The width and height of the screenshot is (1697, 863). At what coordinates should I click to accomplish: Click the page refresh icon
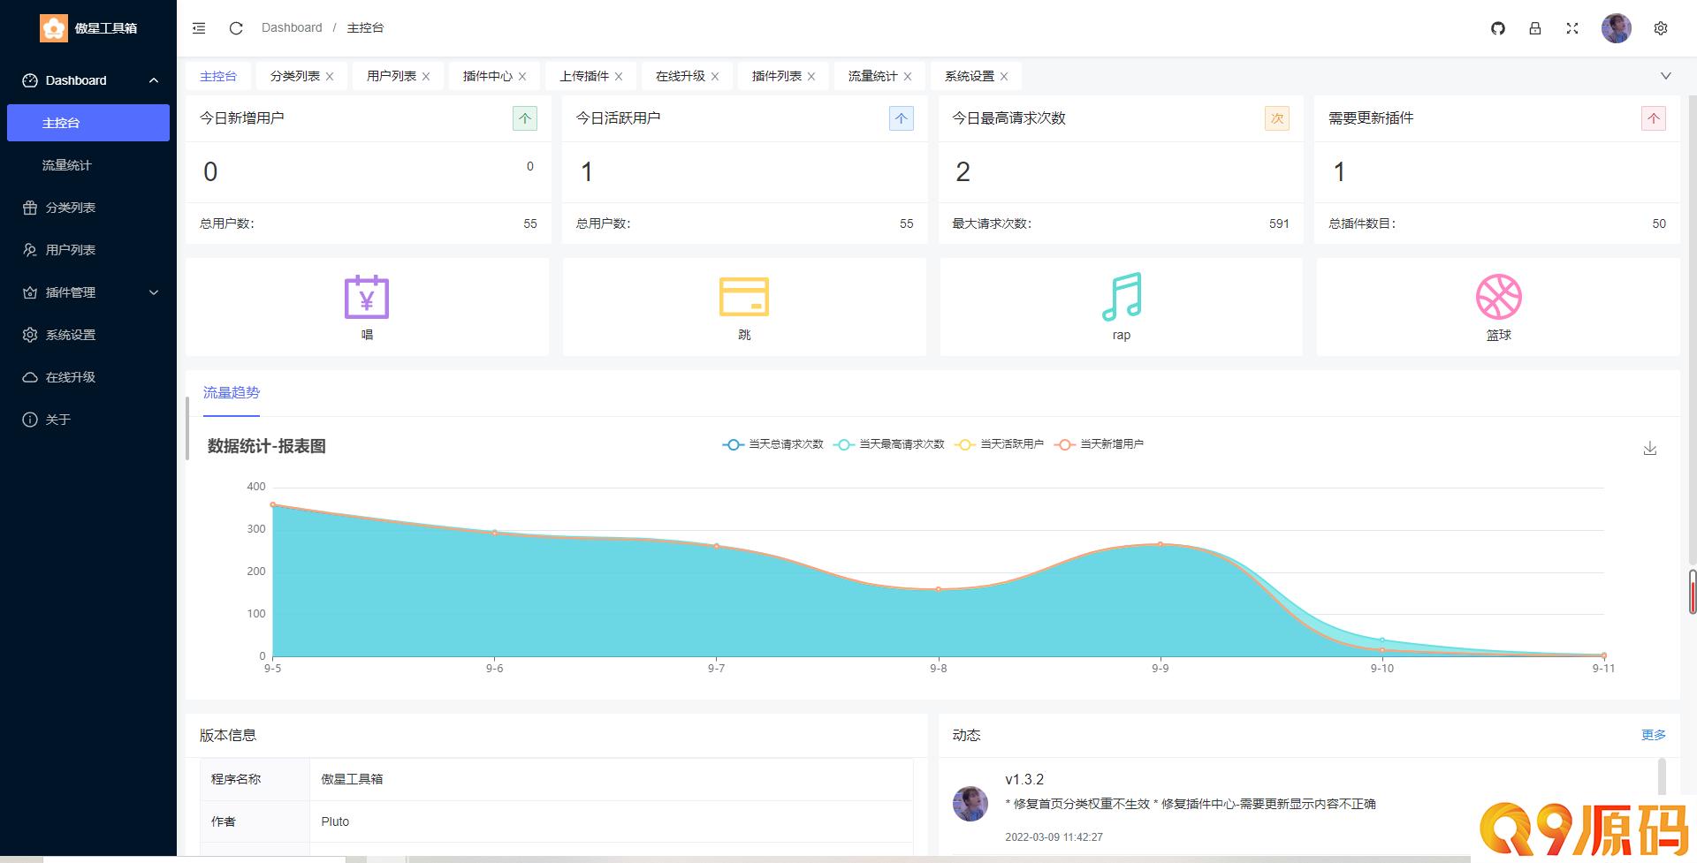(x=236, y=28)
